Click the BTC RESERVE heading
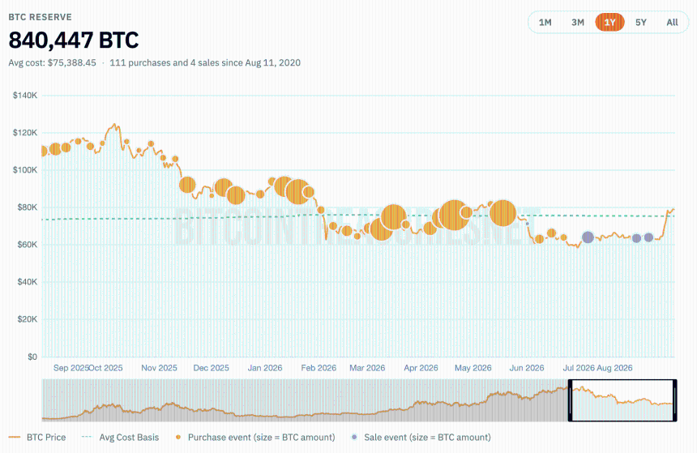Viewport: 697px width, 453px height. (40, 17)
